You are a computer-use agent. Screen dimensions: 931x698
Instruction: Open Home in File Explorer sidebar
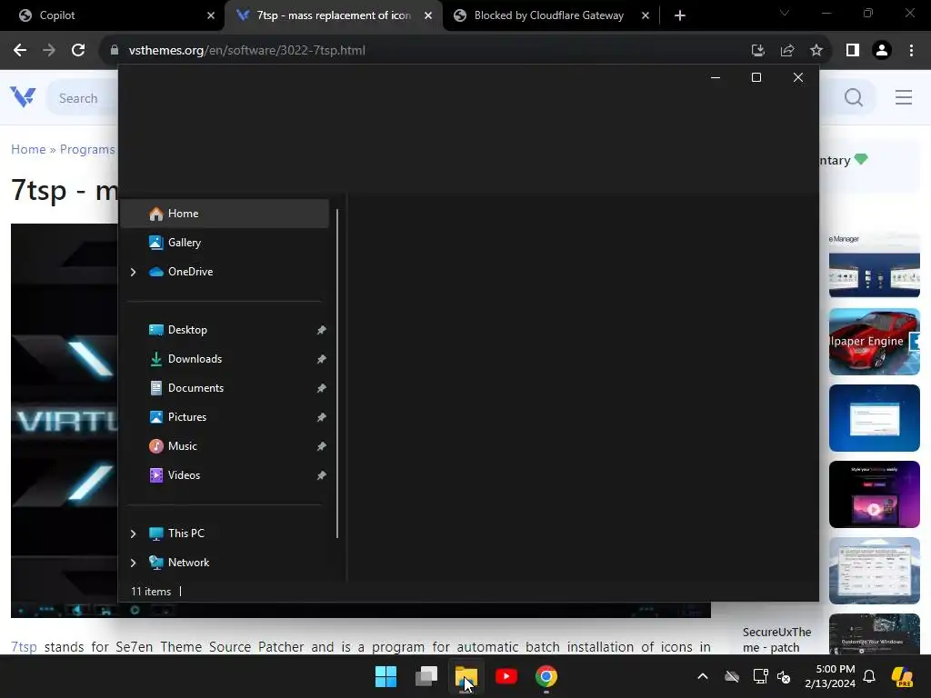225,214
